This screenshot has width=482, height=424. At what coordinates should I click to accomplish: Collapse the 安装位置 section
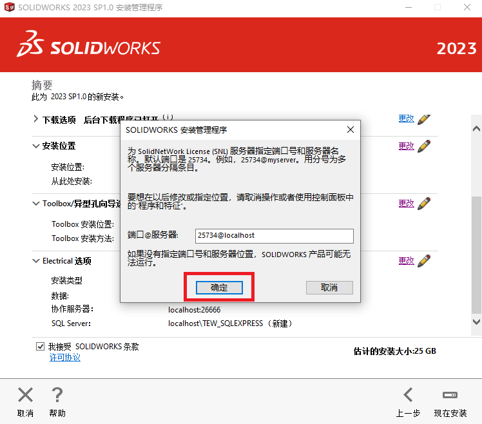pyautogui.click(x=35, y=146)
